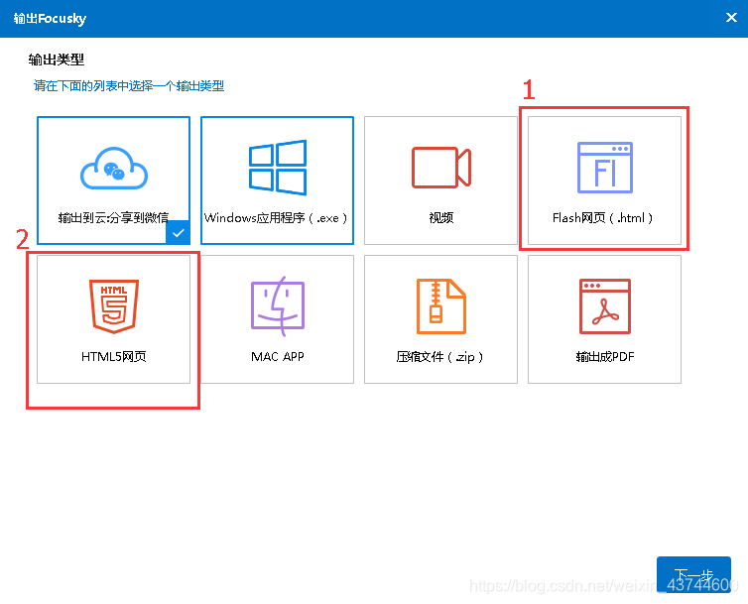
Task: Pick the orange zip archive icon
Action: [441, 306]
